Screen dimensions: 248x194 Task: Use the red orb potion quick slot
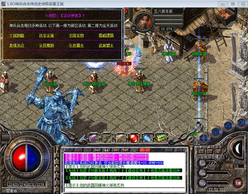click(x=134, y=138)
